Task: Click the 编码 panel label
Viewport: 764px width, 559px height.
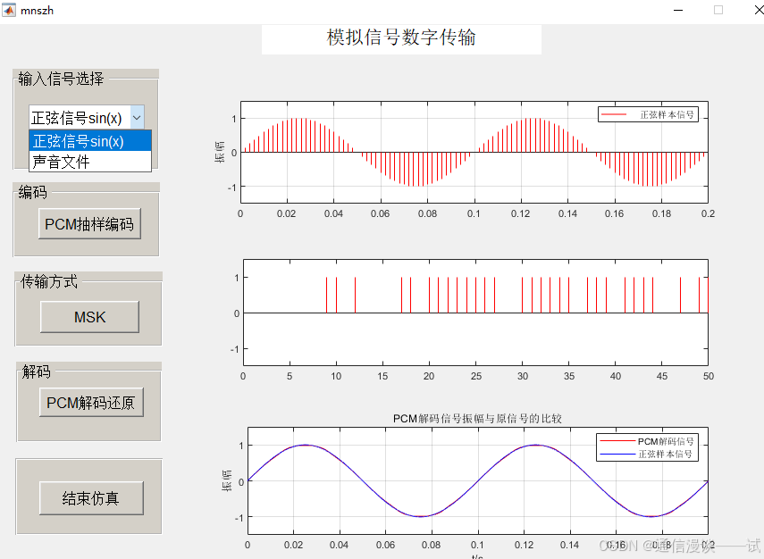Action: point(33,192)
